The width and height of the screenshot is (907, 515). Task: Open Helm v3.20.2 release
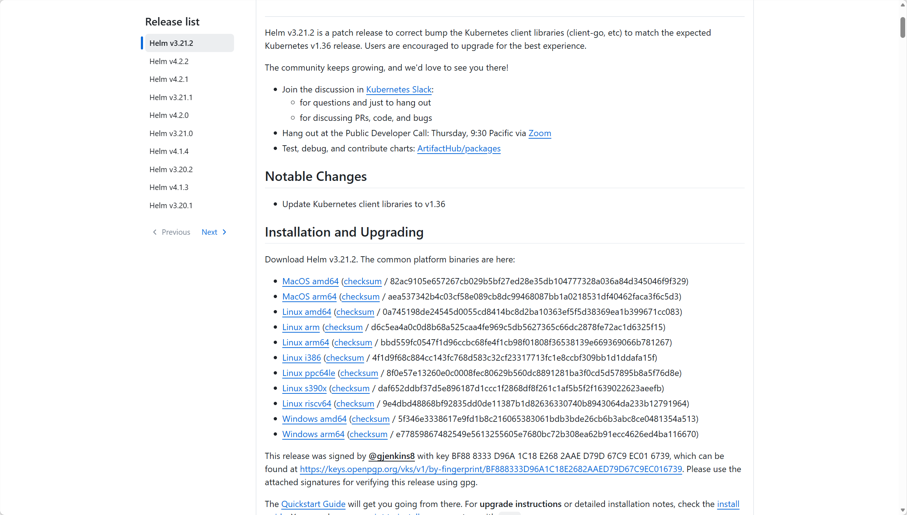coord(171,169)
